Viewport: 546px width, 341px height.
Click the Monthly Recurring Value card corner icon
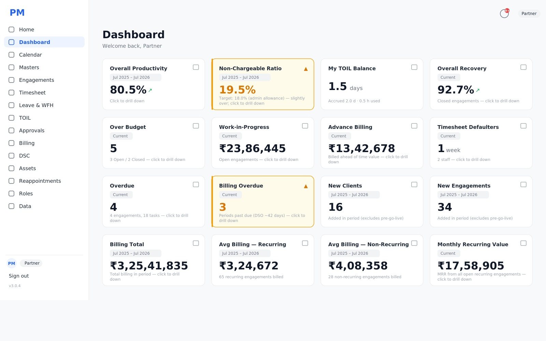[523, 243]
